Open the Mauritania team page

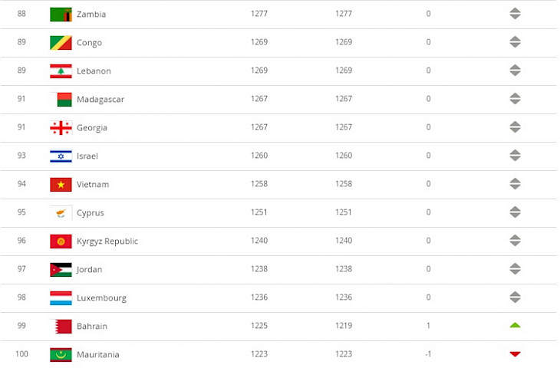click(x=98, y=354)
